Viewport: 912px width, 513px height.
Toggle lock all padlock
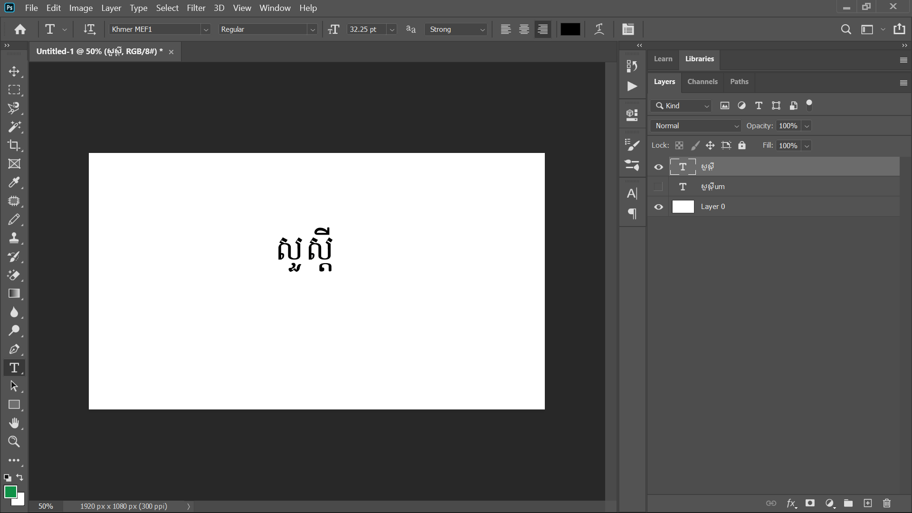point(742,145)
